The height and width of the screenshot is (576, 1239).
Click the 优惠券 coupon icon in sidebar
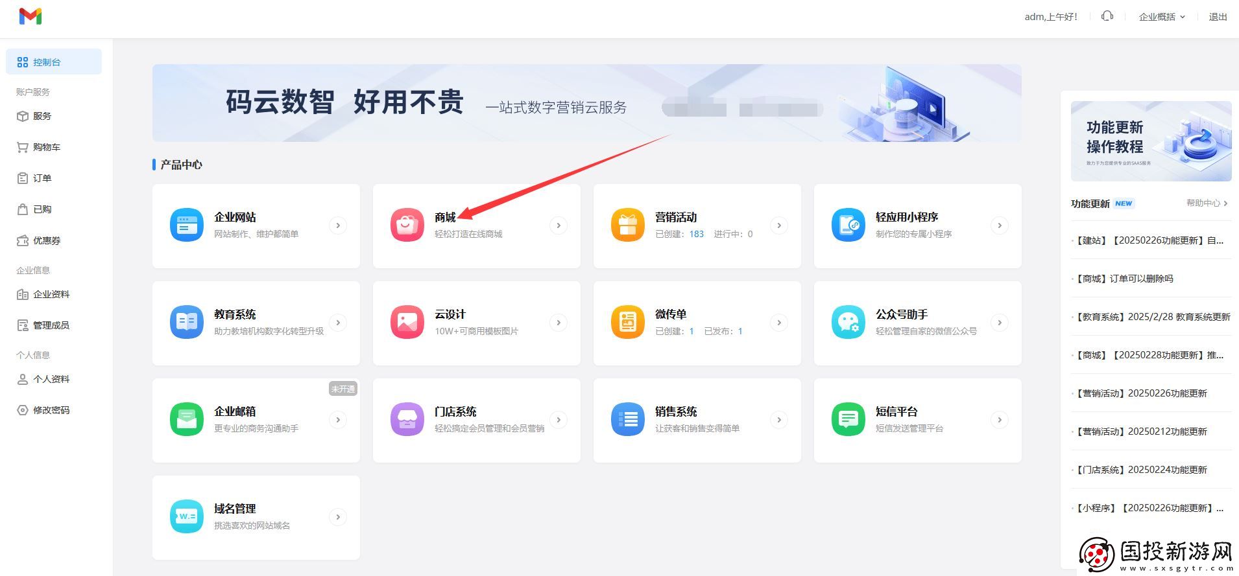[x=23, y=240]
